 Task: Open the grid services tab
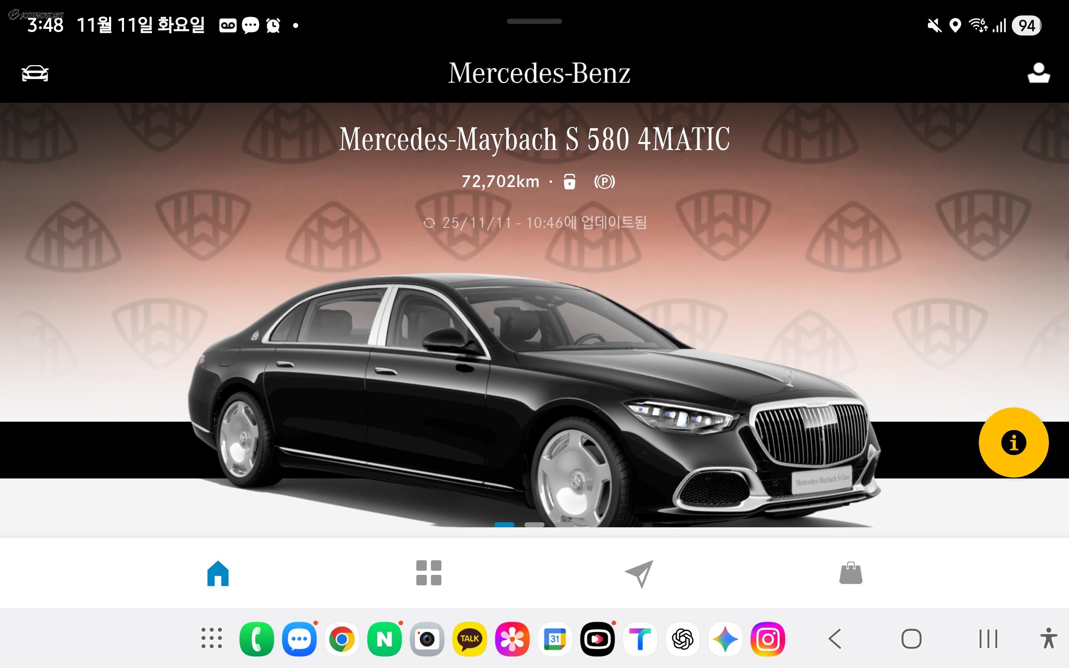428,573
